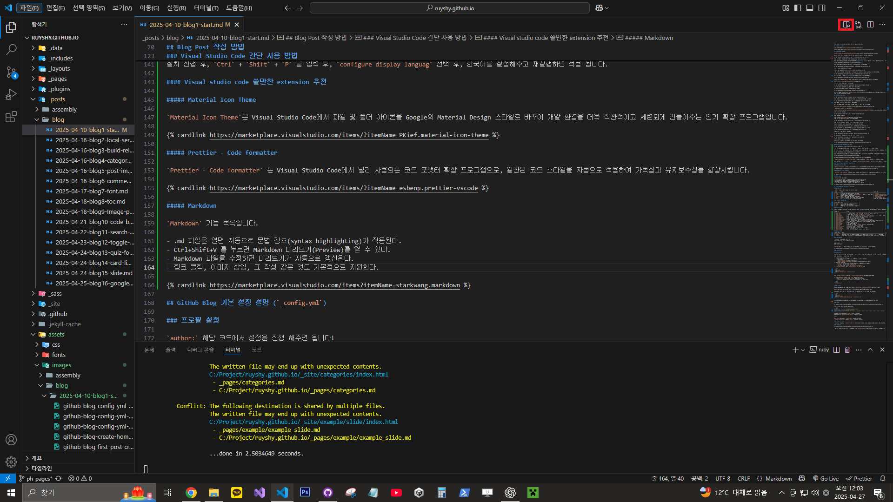Start Go Live server from status bar
Image resolution: width=893 pixels, height=502 pixels.
826,478
